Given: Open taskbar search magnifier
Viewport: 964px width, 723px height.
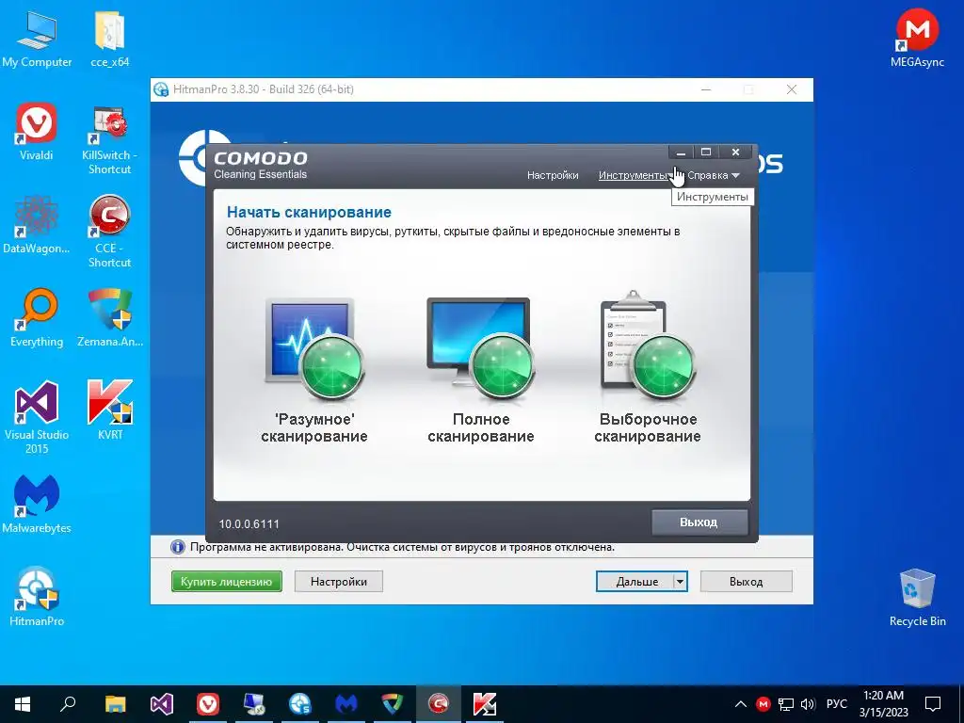Looking at the screenshot, I should pyautogui.click(x=68, y=704).
